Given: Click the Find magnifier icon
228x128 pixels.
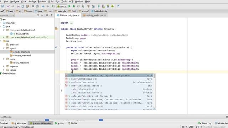Looking at the screenshot, I should coord(33,6).
